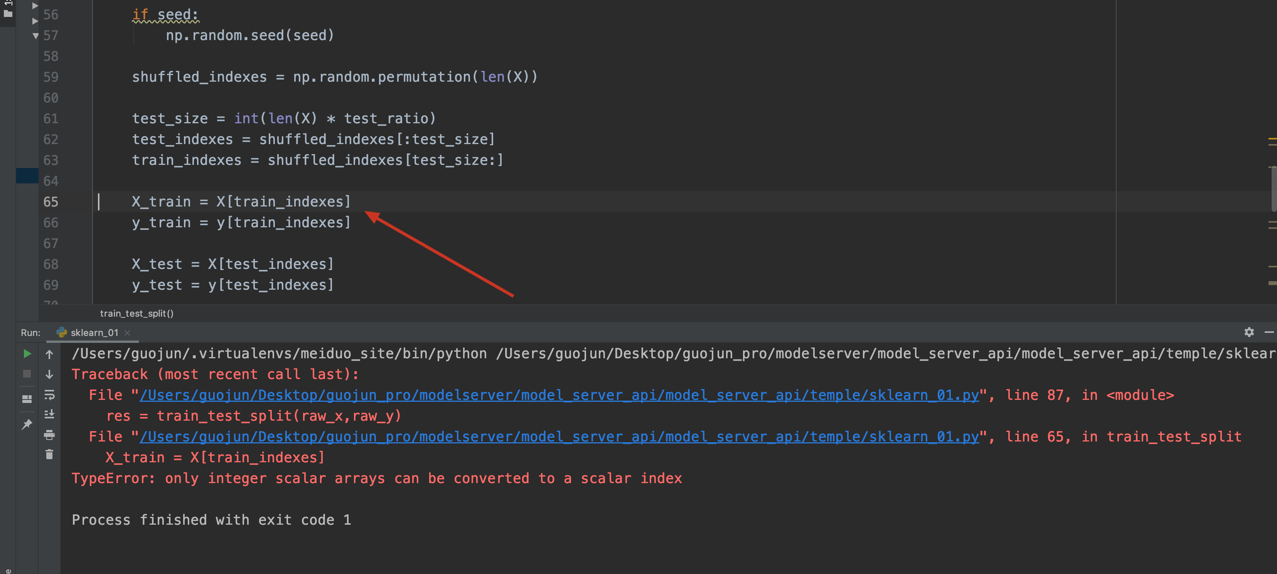Toggle soft-wrap in console output
The height and width of the screenshot is (574, 1277).
click(x=49, y=395)
